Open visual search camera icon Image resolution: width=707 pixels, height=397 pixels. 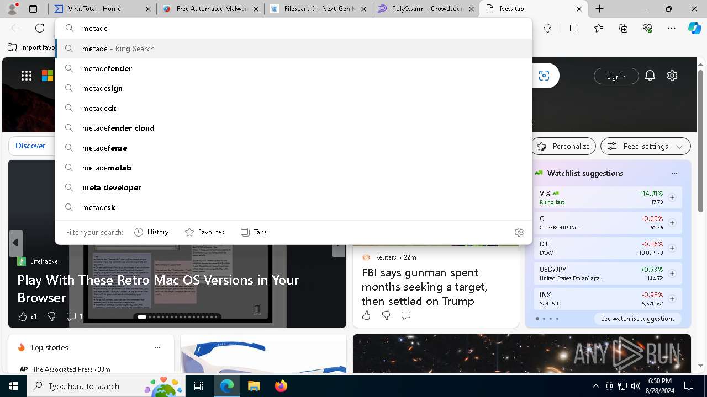544,76
